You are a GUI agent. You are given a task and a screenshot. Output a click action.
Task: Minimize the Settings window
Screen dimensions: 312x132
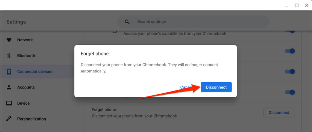(x=286, y=5)
